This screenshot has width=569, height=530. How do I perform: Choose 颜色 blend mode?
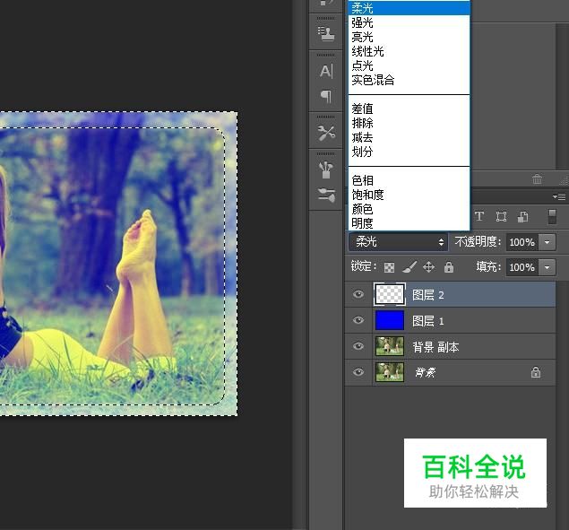(x=409, y=209)
